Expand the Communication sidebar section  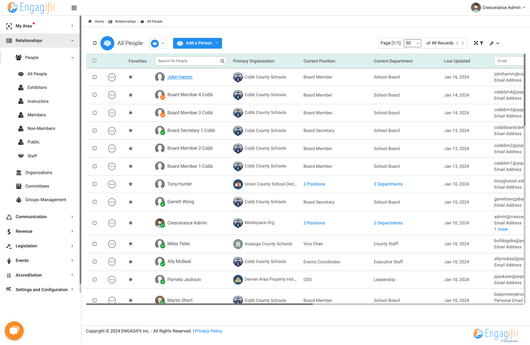point(40,217)
